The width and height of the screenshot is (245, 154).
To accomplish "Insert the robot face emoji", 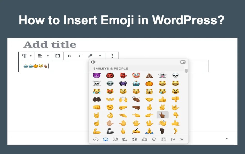I will click(x=136, y=83).
